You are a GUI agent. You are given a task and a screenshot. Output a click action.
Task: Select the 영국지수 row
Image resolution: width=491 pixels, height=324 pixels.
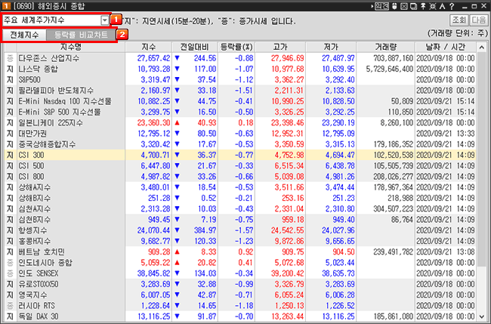tap(240, 295)
